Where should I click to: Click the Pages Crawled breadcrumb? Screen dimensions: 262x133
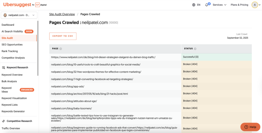[x=90, y=14]
